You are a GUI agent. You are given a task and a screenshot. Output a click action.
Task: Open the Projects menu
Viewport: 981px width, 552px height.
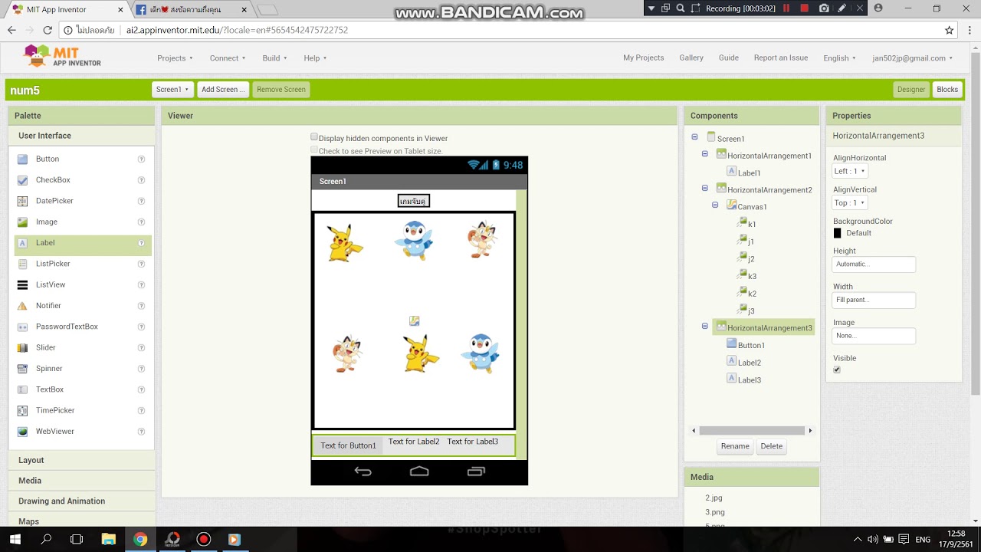[175, 58]
